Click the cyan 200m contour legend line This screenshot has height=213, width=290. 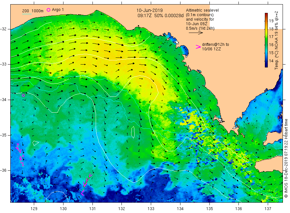(27, 14)
